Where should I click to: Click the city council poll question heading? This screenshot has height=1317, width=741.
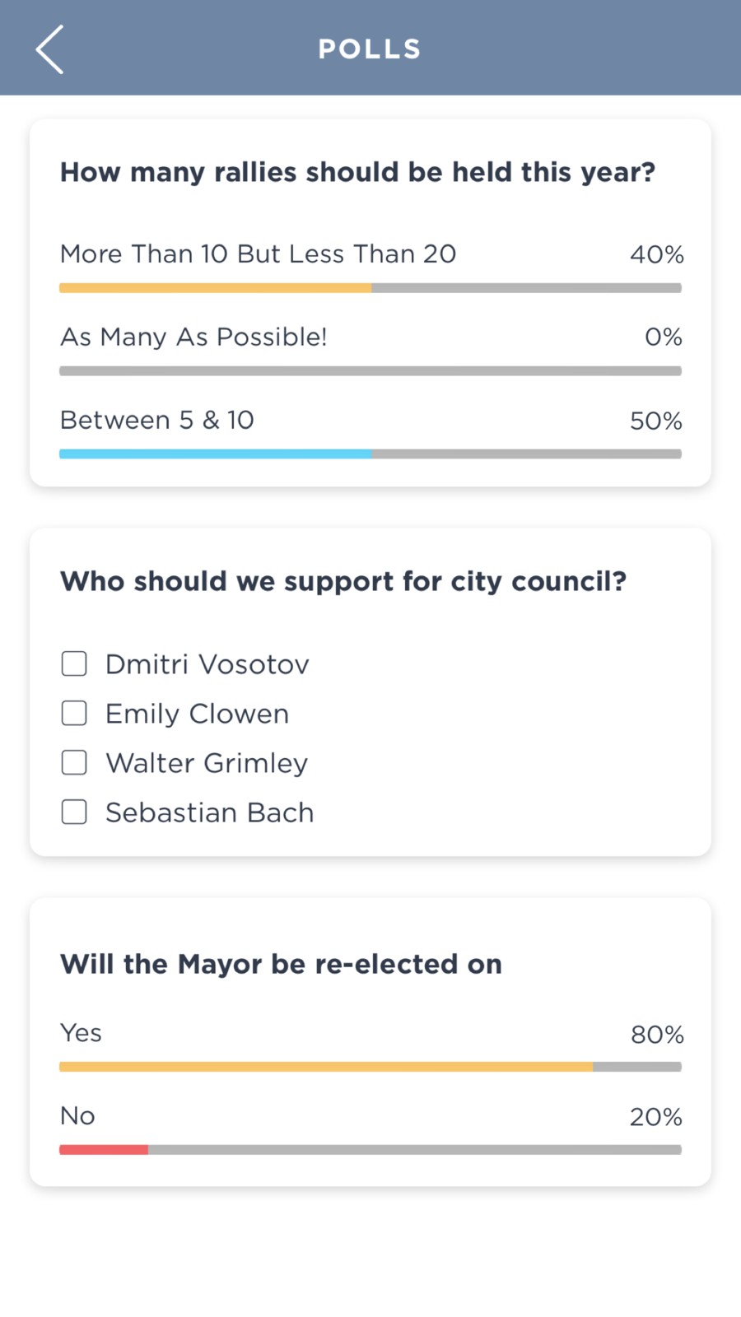pos(343,581)
